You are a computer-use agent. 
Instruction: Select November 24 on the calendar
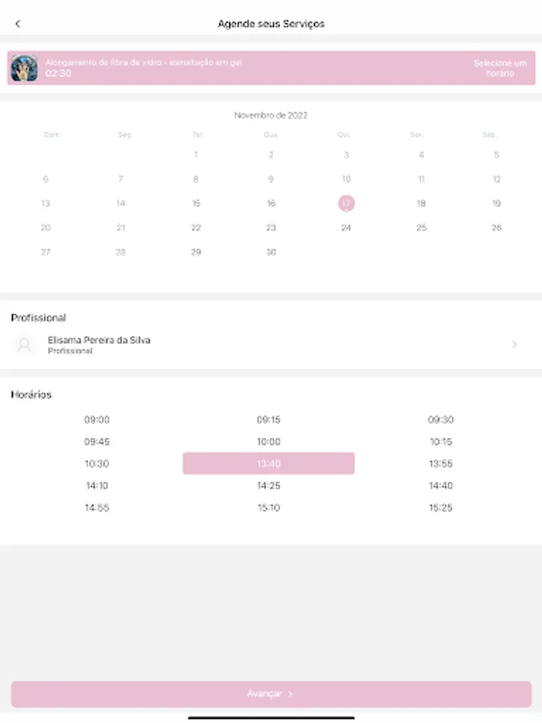click(346, 227)
